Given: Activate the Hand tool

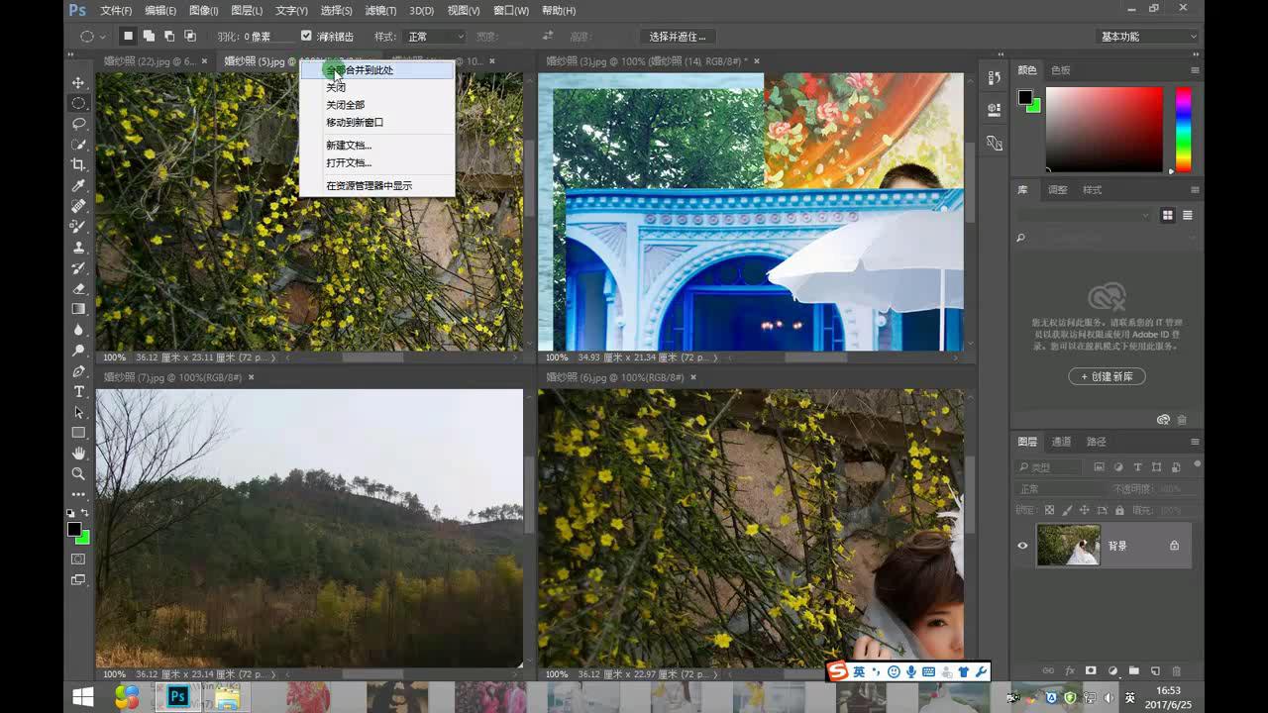Looking at the screenshot, I should pos(78,454).
